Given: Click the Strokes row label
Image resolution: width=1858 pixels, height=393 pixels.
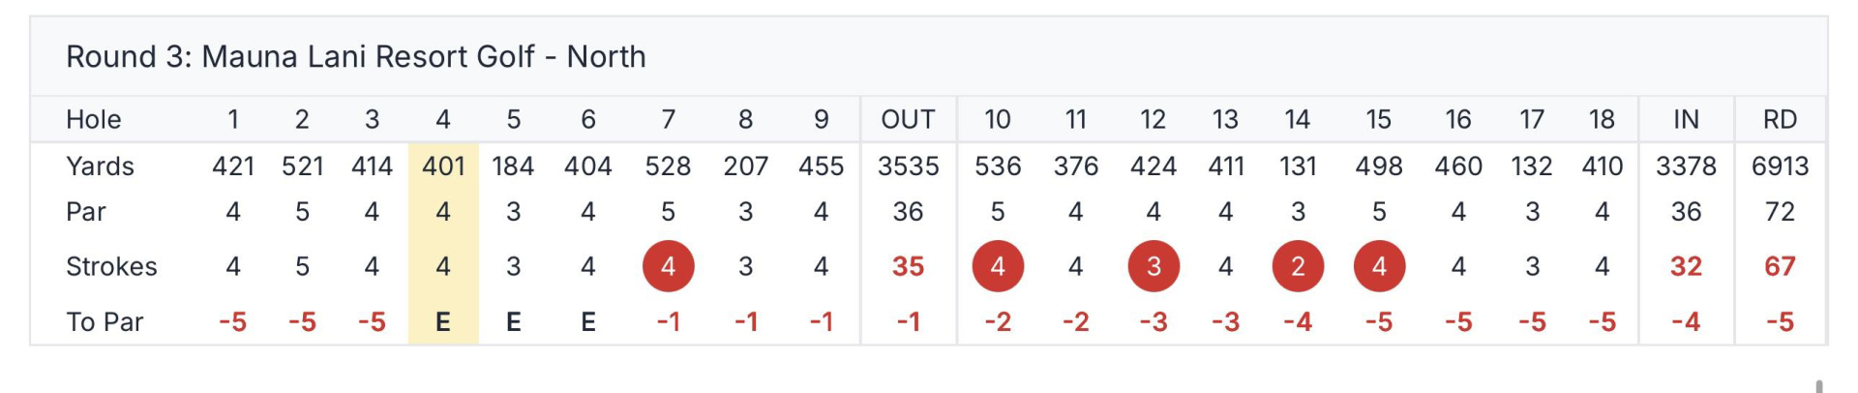Looking at the screenshot, I should point(111,266).
